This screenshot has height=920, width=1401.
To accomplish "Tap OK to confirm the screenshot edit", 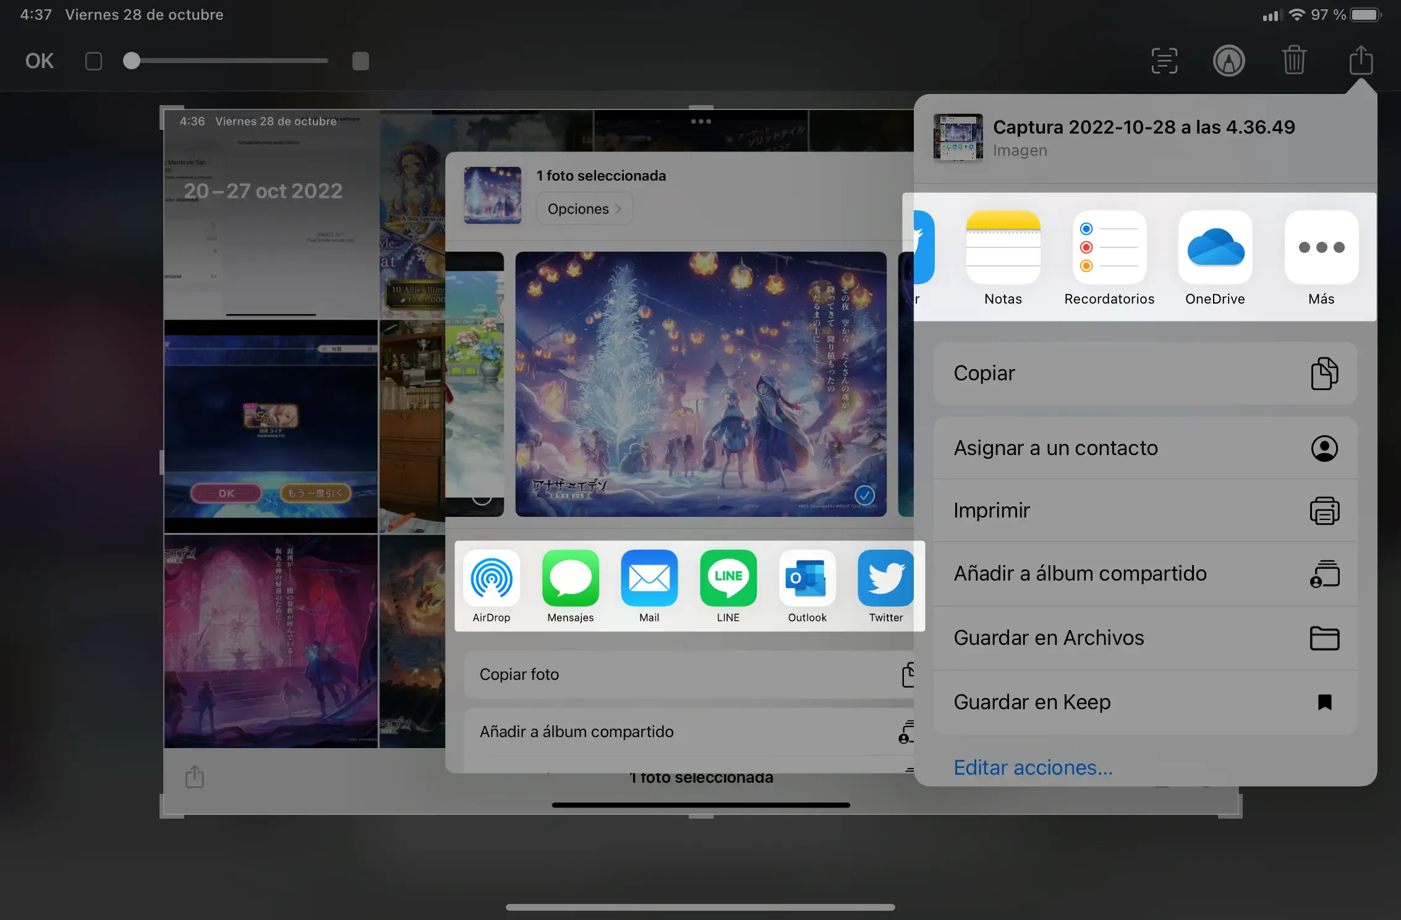I will click(38, 61).
